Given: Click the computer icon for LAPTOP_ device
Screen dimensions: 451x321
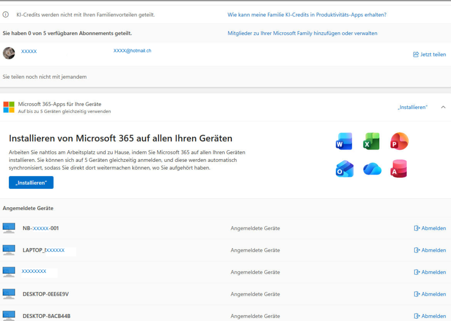Looking at the screenshot, I should 9,250.
